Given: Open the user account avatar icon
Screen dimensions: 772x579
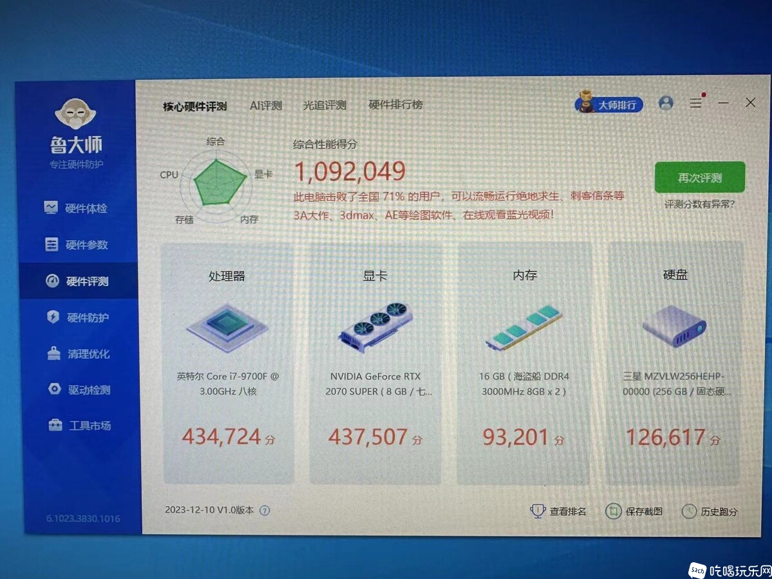Looking at the screenshot, I should [x=666, y=103].
